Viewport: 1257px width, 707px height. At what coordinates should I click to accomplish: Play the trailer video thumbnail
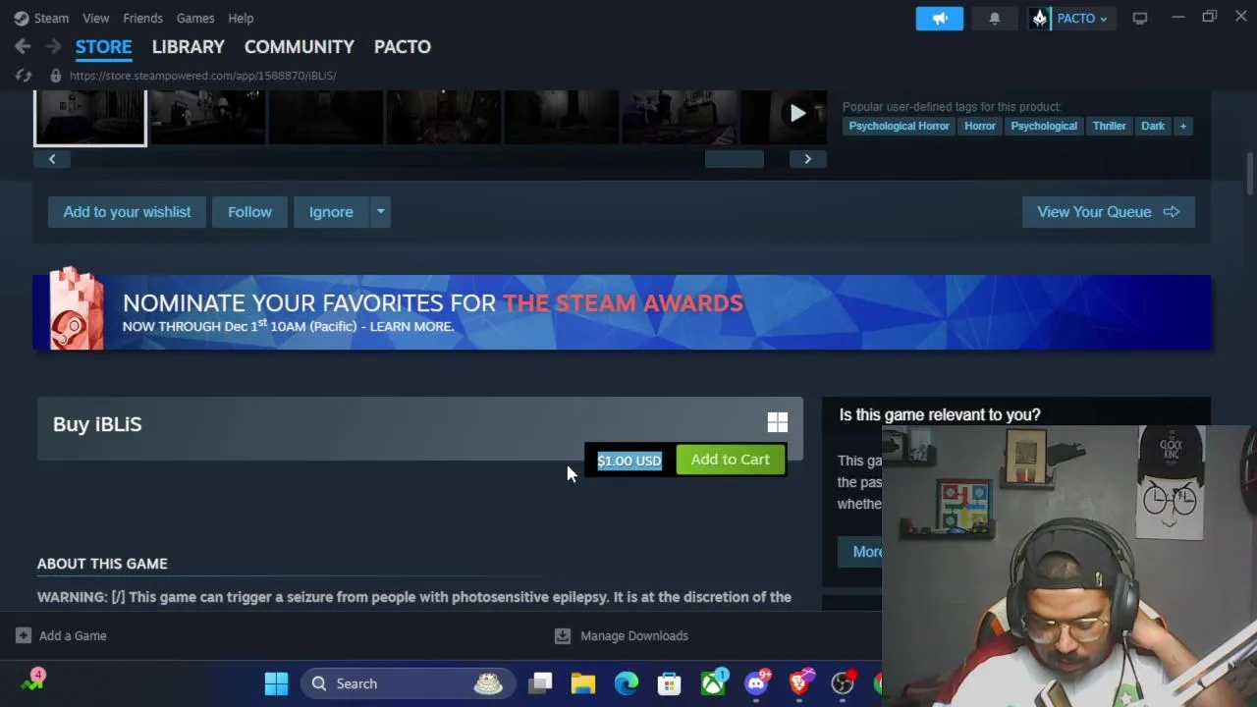point(796,114)
